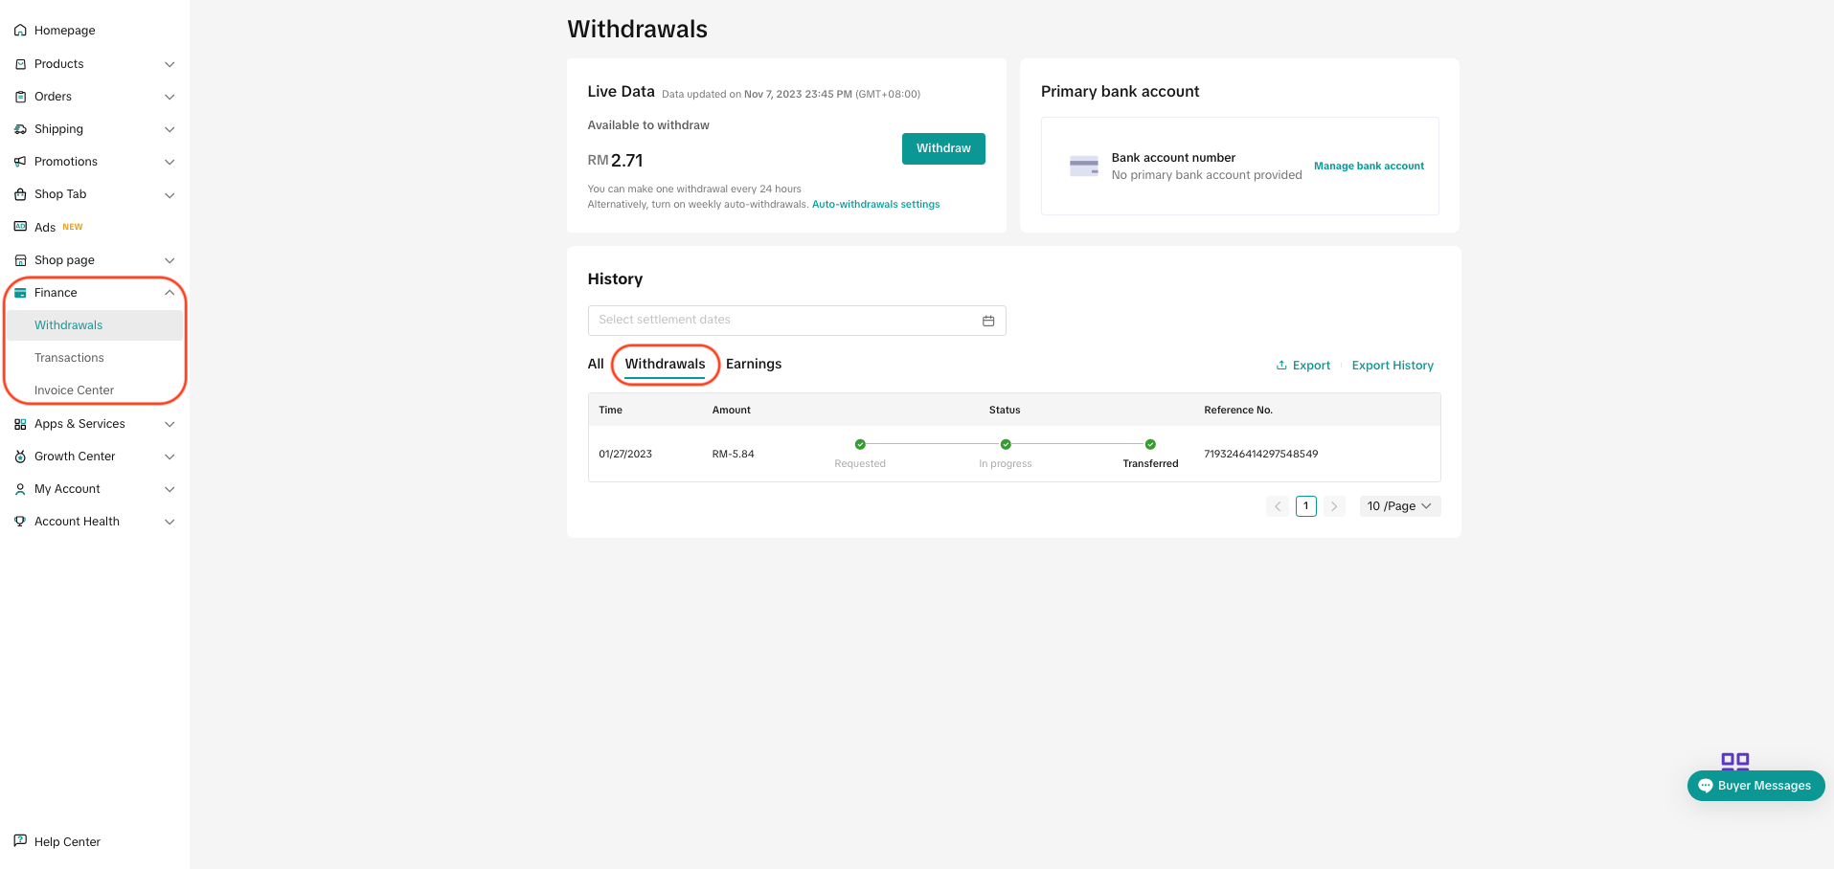The width and height of the screenshot is (1834, 869).
Task: Click the Transferred progress checkmark
Action: [1149, 444]
